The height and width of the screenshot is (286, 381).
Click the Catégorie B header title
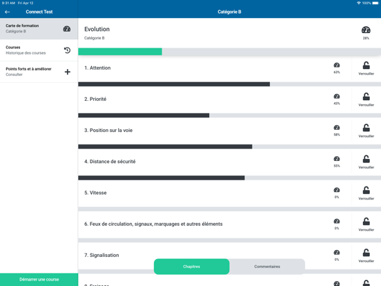[x=229, y=12]
